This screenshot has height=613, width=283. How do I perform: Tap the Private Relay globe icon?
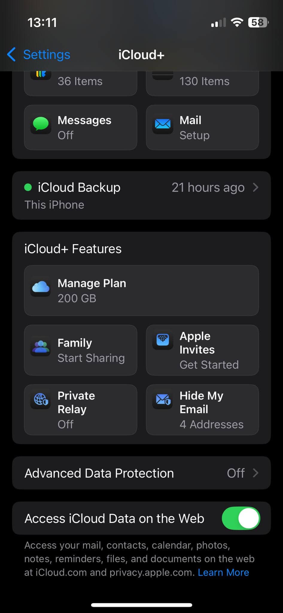[x=41, y=399]
